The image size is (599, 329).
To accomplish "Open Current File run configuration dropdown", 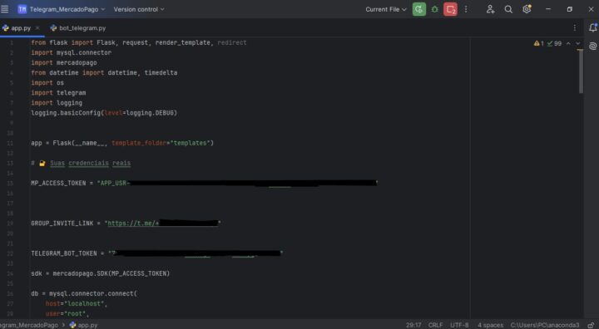I will coord(385,9).
